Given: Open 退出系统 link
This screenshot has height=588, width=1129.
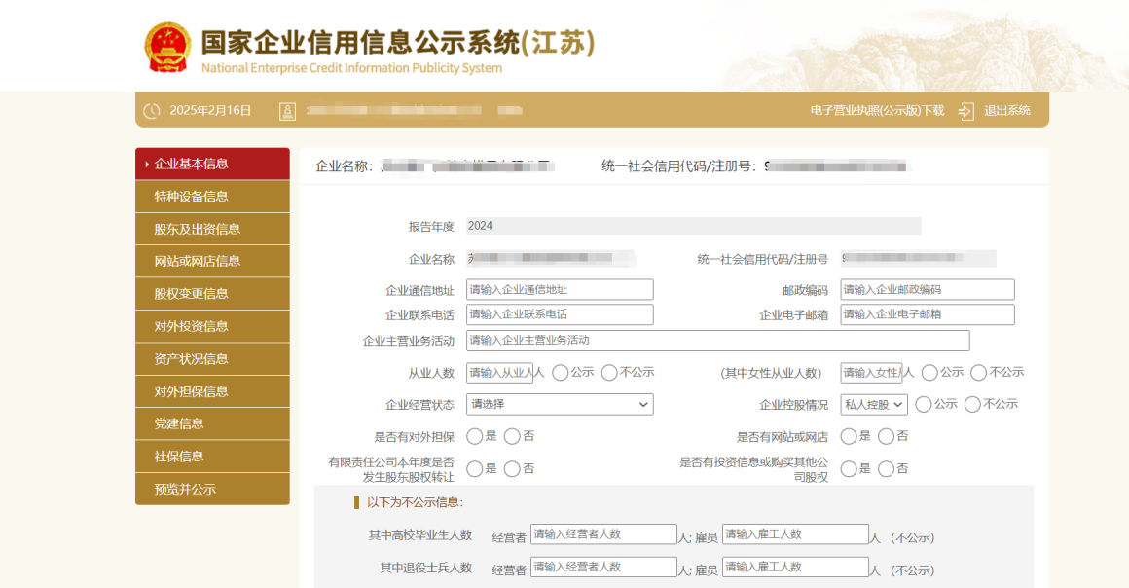Looking at the screenshot, I should tap(1007, 110).
